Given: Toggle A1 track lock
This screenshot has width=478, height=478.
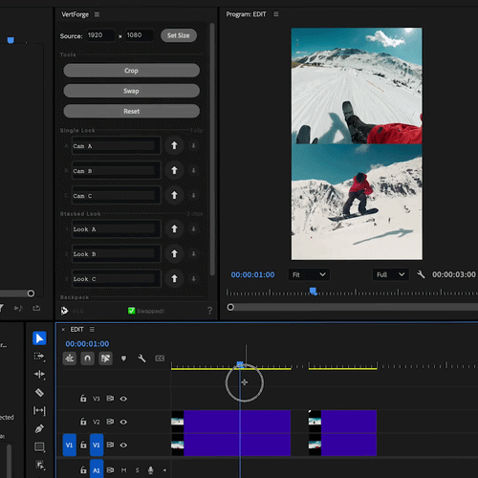Looking at the screenshot, I should (83, 470).
